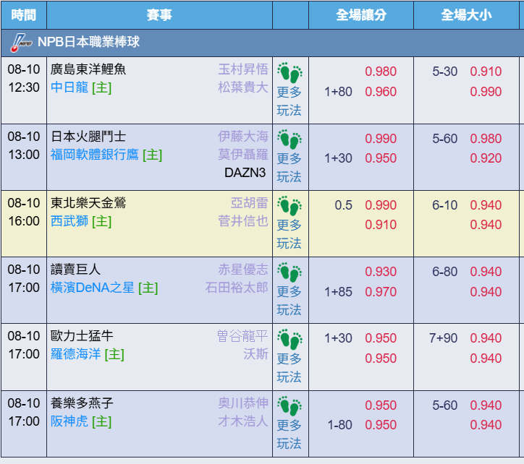Click footprint icon for 日本火腿鬥士 match
Screen dimensions: 524x464
coord(290,139)
